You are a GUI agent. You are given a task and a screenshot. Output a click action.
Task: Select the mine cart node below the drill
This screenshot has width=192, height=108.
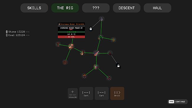click(96, 67)
